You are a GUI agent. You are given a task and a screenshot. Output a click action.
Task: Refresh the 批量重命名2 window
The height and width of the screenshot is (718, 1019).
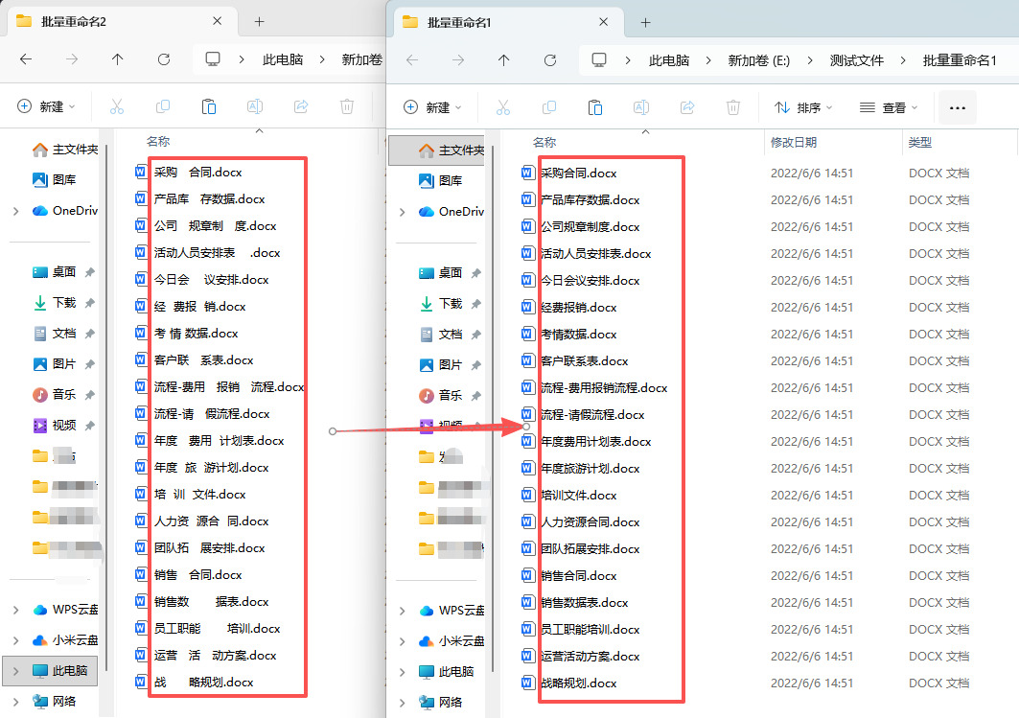164,59
